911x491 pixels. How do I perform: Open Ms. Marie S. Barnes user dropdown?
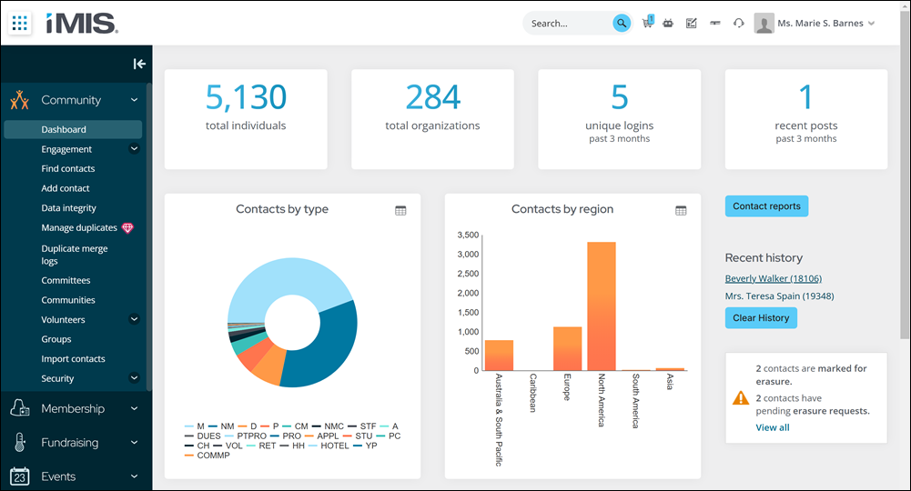[x=815, y=24]
